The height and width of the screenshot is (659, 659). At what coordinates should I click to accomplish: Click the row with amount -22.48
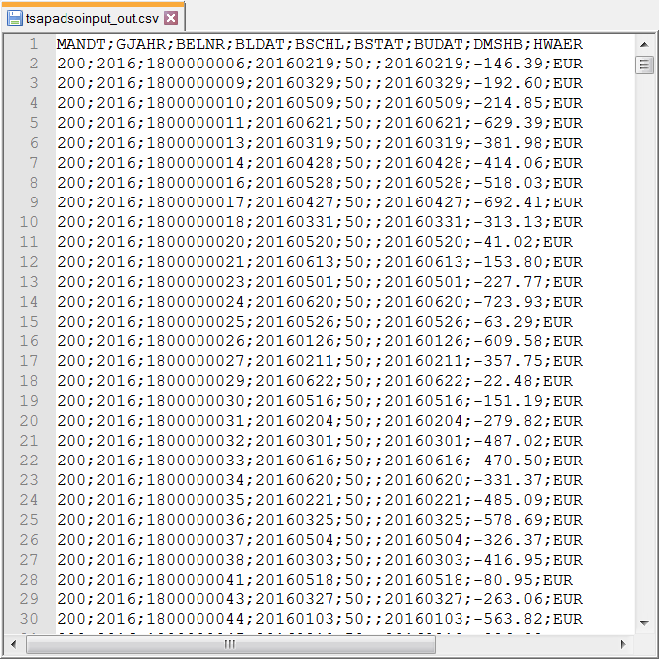click(315, 381)
